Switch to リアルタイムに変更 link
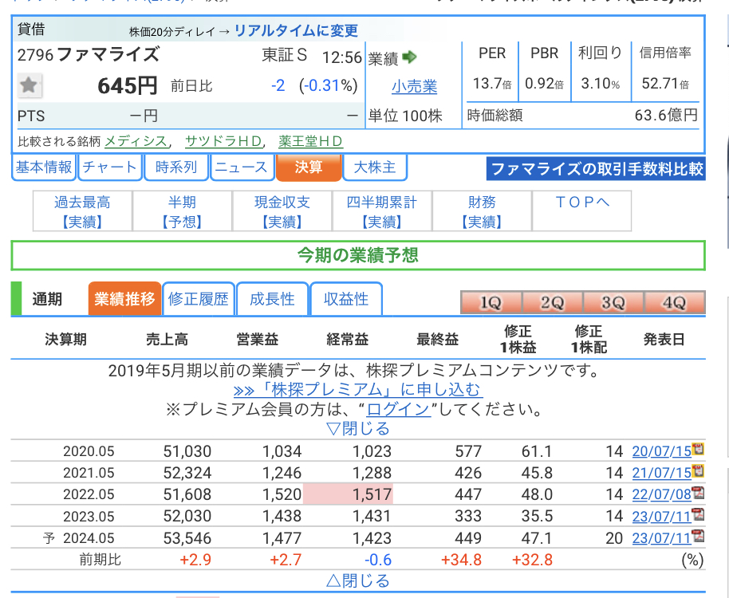729x598 pixels. tap(296, 30)
